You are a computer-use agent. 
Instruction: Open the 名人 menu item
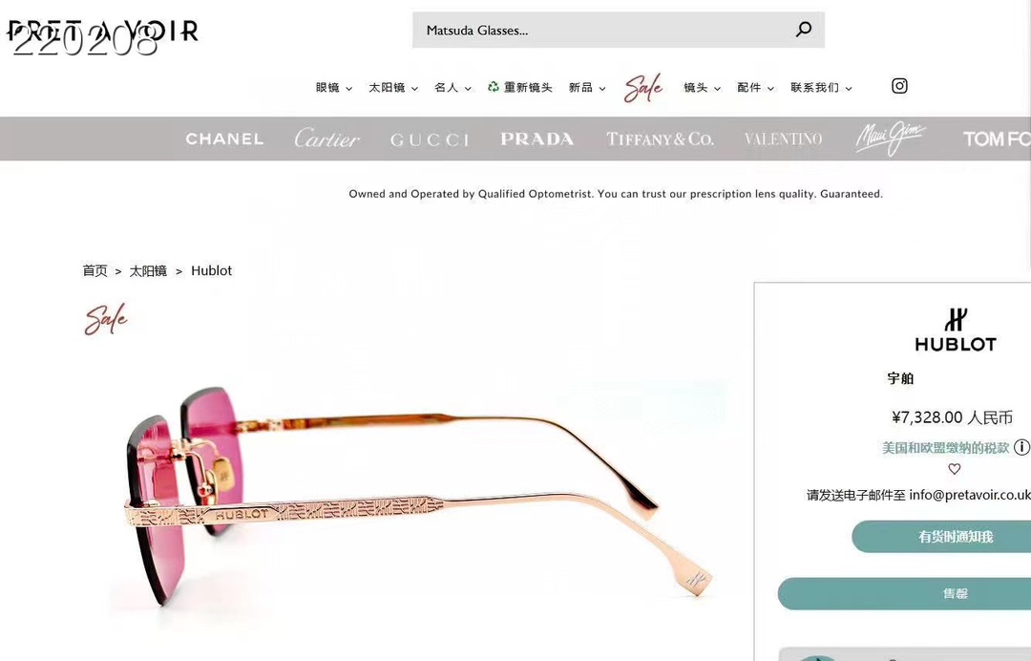[x=453, y=88]
